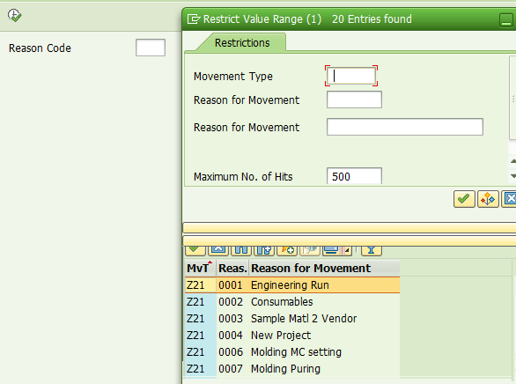This screenshot has height=384, width=516.
Task: Click the scroll down arrow in restrictions panel
Action: 512,176
